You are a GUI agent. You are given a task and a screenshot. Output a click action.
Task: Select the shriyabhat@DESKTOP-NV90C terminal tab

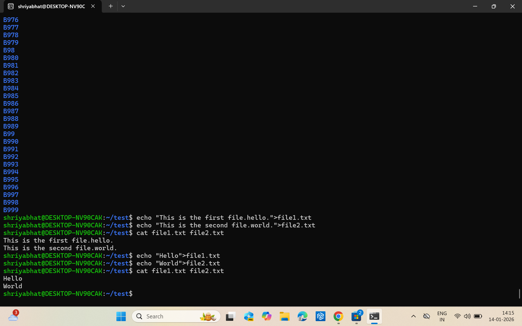pyautogui.click(x=51, y=6)
